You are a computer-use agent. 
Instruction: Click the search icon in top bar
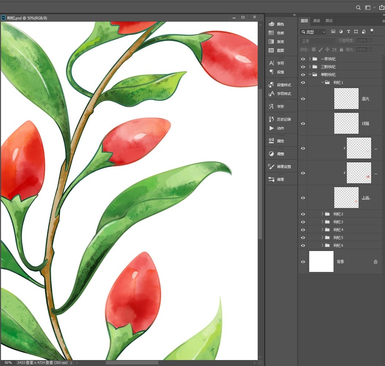pyautogui.click(x=358, y=8)
